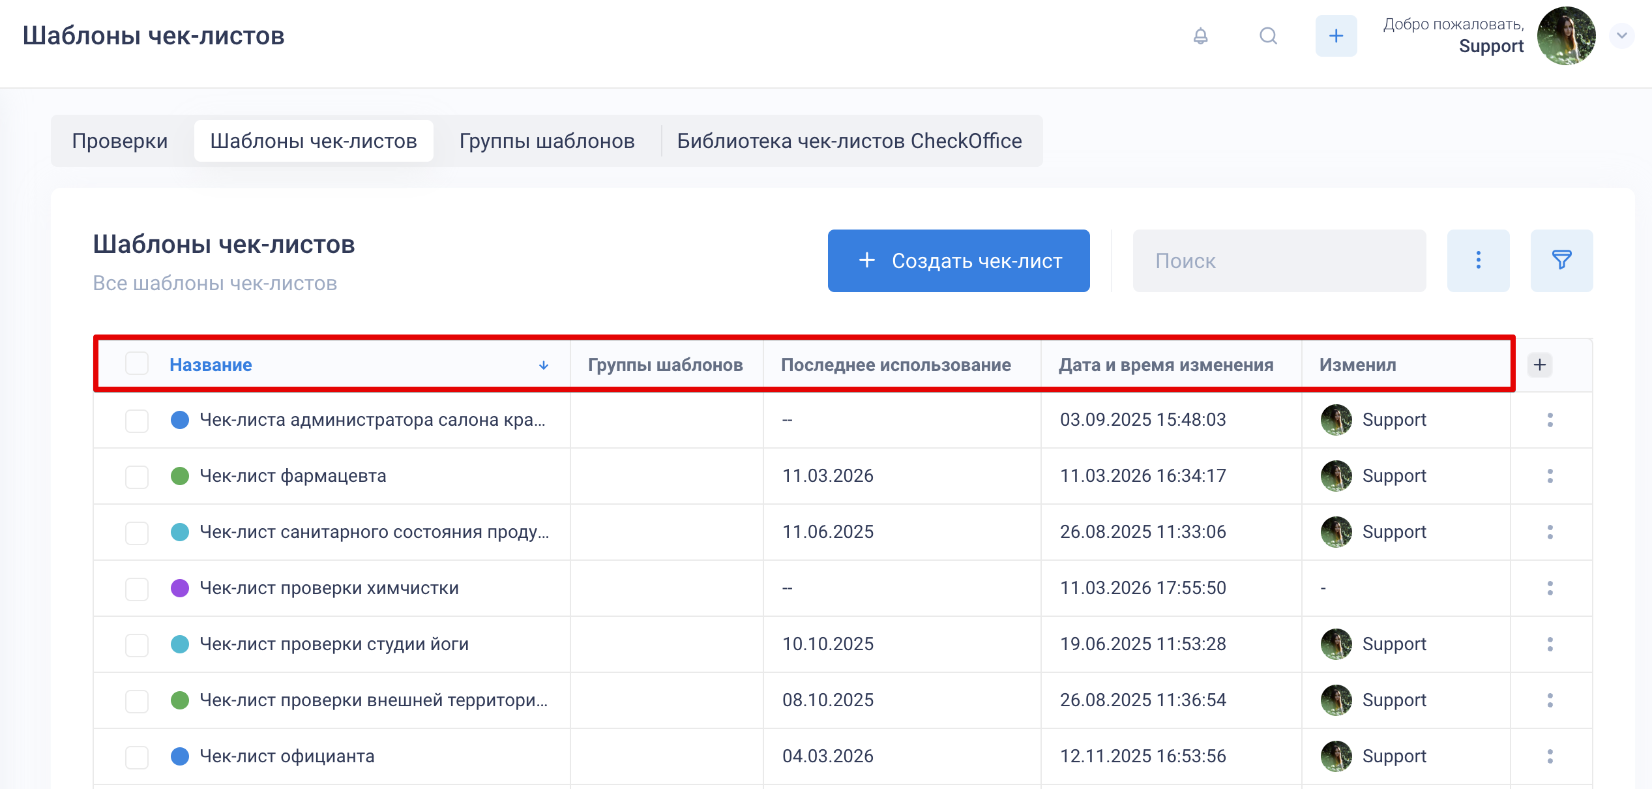1652x789 pixels.
Task: Check the Чек-лист проверки химчистки row
Action: pyautogui.click(x=137, y=589)
